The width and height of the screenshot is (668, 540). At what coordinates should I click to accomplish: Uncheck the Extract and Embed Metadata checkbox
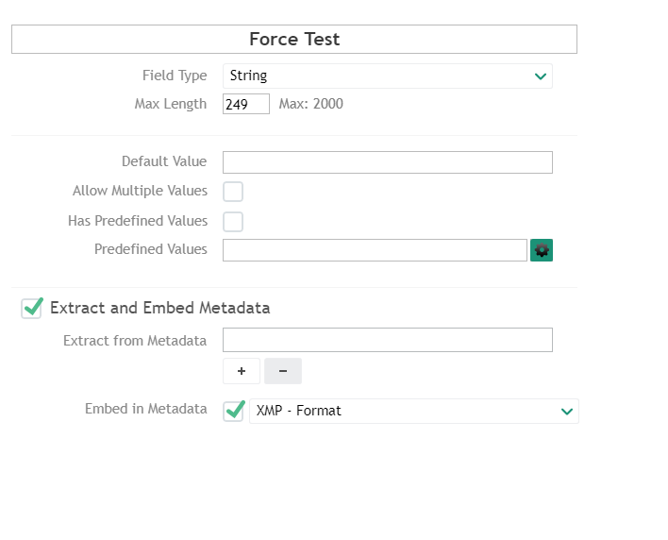click(32, 308)
